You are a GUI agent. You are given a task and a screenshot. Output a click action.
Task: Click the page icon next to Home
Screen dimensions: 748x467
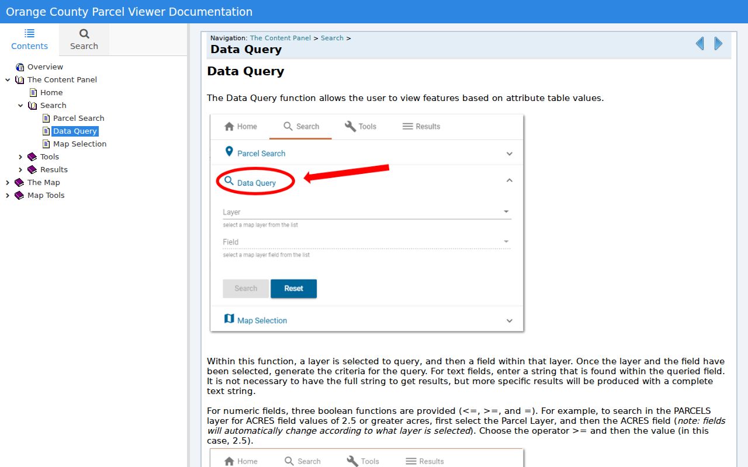click(x=33, y=93)
